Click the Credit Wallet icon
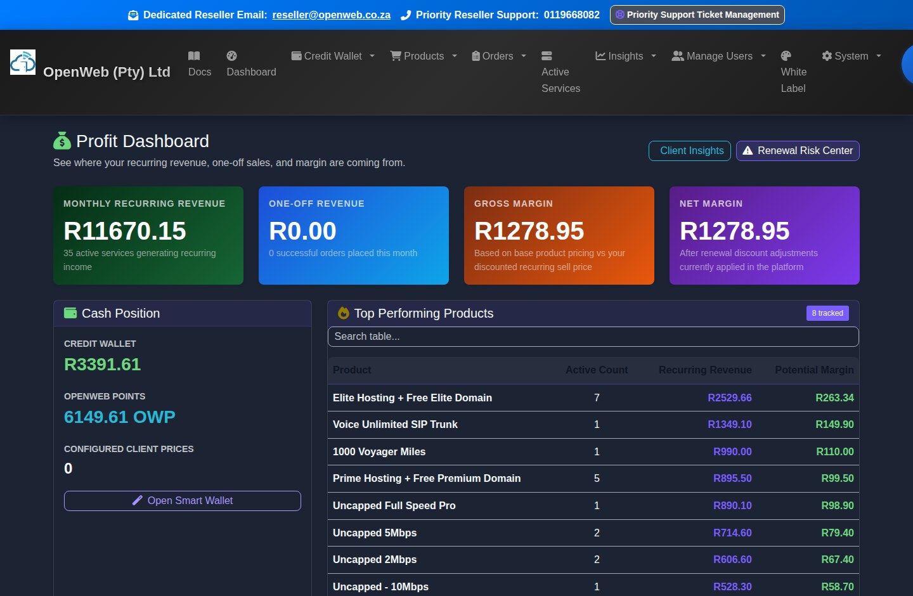The image size is (913, 596). tap(296, 56)
